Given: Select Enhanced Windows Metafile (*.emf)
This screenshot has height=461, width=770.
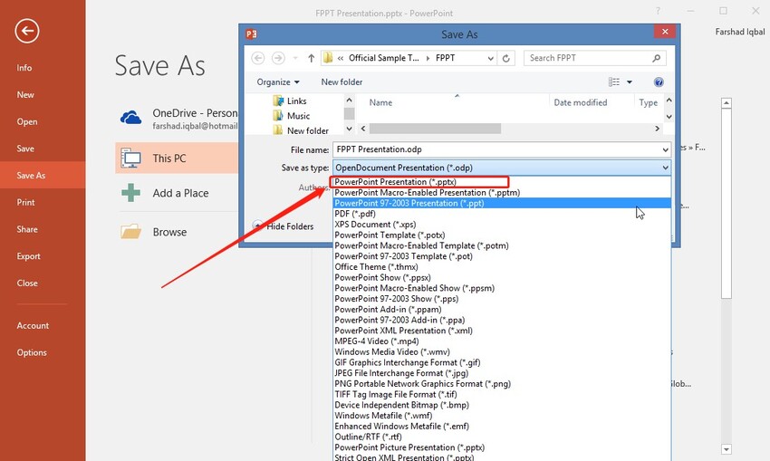Looking at the screenshot, I should click(501, 427).
